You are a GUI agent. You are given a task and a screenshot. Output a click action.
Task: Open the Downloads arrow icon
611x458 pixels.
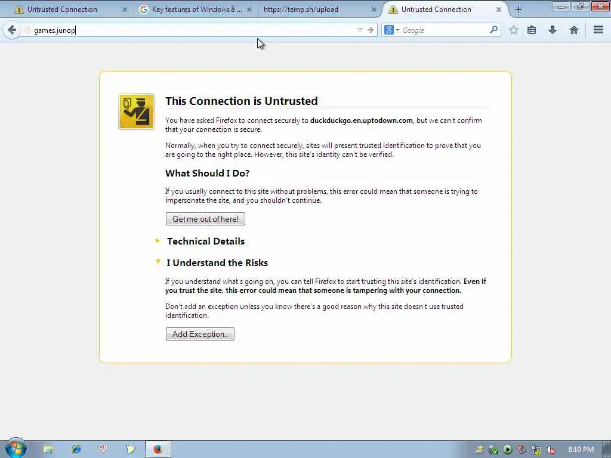552,30
